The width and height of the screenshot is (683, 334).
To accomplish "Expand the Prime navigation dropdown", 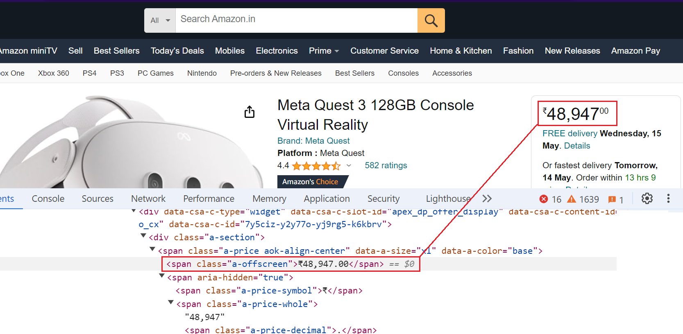I will (337, 51).
